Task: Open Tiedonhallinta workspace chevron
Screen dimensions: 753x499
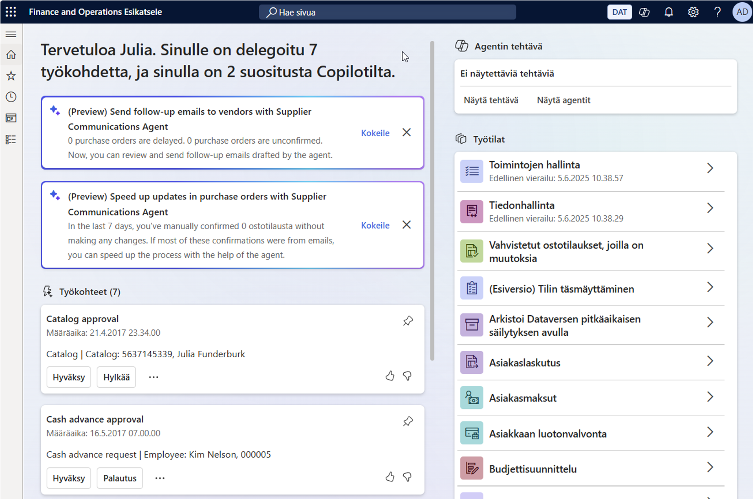Action: 710,208
